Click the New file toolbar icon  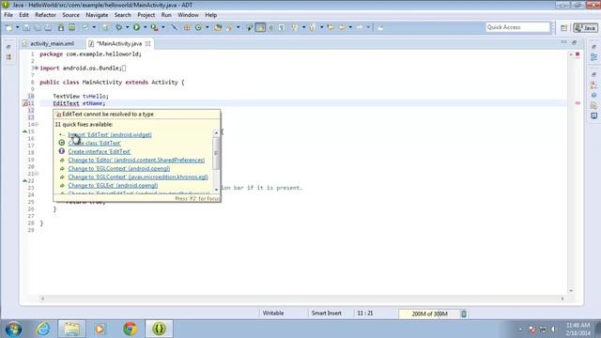pyautogui.click(x=8, y=27)
